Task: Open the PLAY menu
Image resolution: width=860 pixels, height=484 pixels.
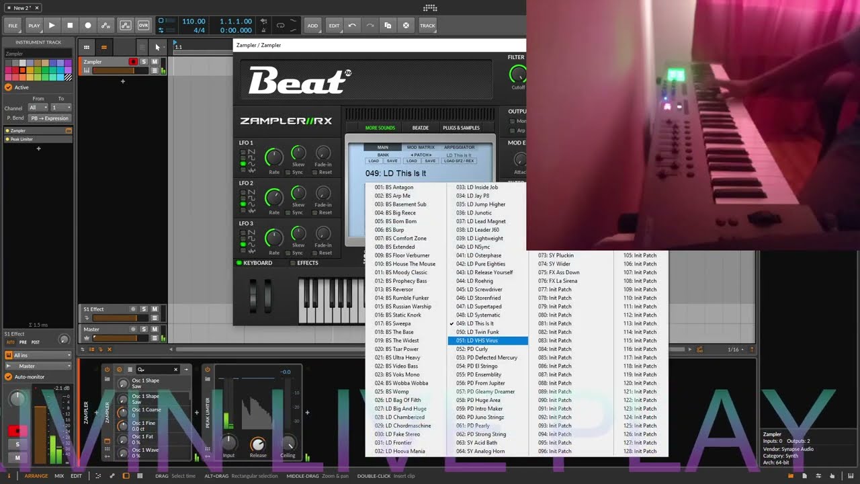Action: (x=34, y=26)
